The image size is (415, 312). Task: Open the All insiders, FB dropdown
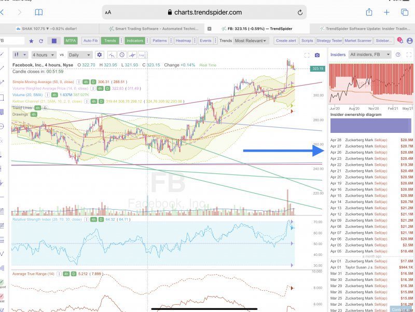coord(370,55)
